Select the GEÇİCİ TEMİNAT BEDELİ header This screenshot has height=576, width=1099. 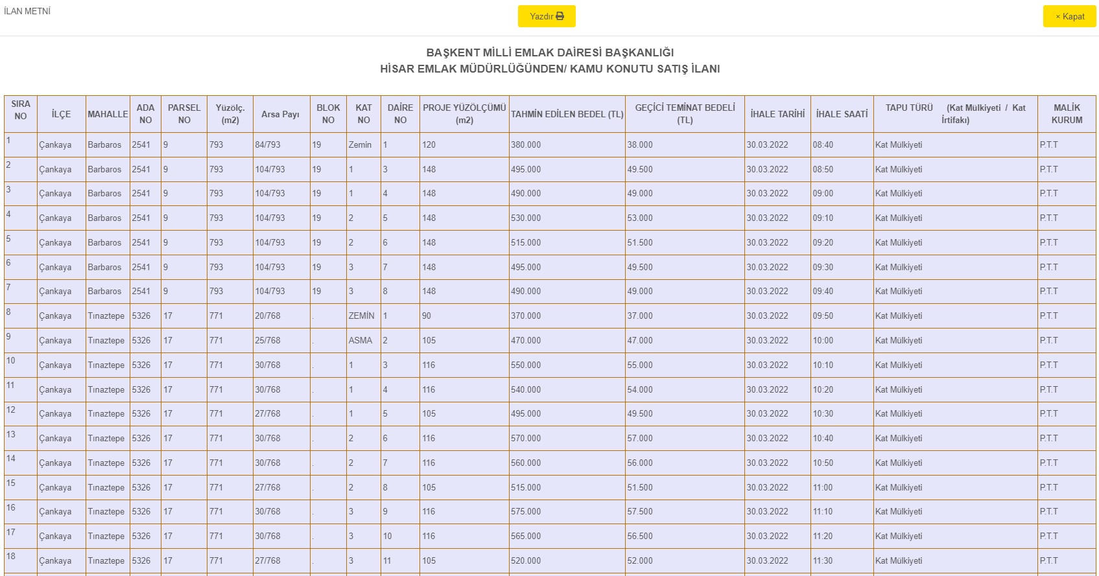(685, 114)
